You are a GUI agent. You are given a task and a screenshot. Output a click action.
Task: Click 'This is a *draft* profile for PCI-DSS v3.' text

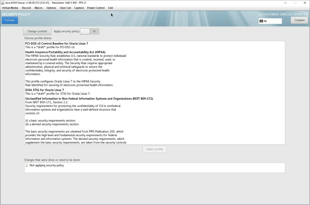pyautogui.click(x=50, y=47)
